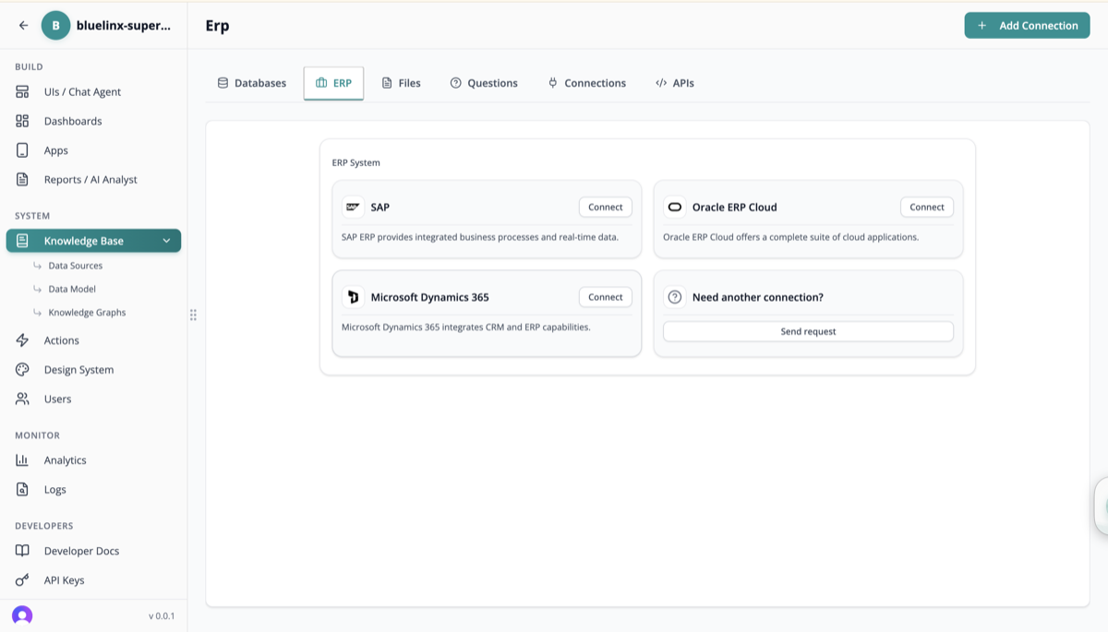
Task: Click the Oracle ERP Cloud description text
Action: coord(790,237)
